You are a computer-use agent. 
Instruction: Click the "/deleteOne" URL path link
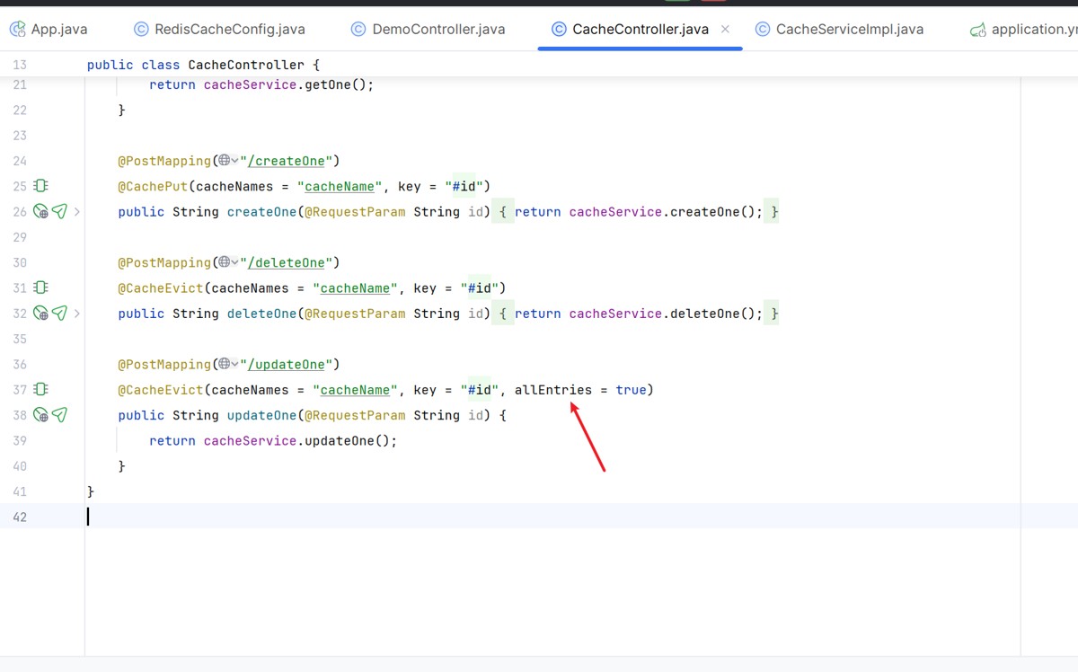pos(287,262)
